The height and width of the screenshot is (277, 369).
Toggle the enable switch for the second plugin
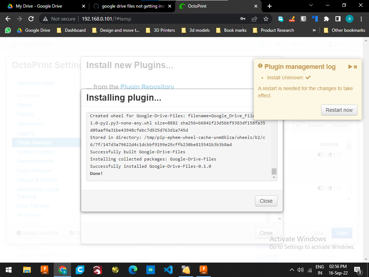point(320,188)
